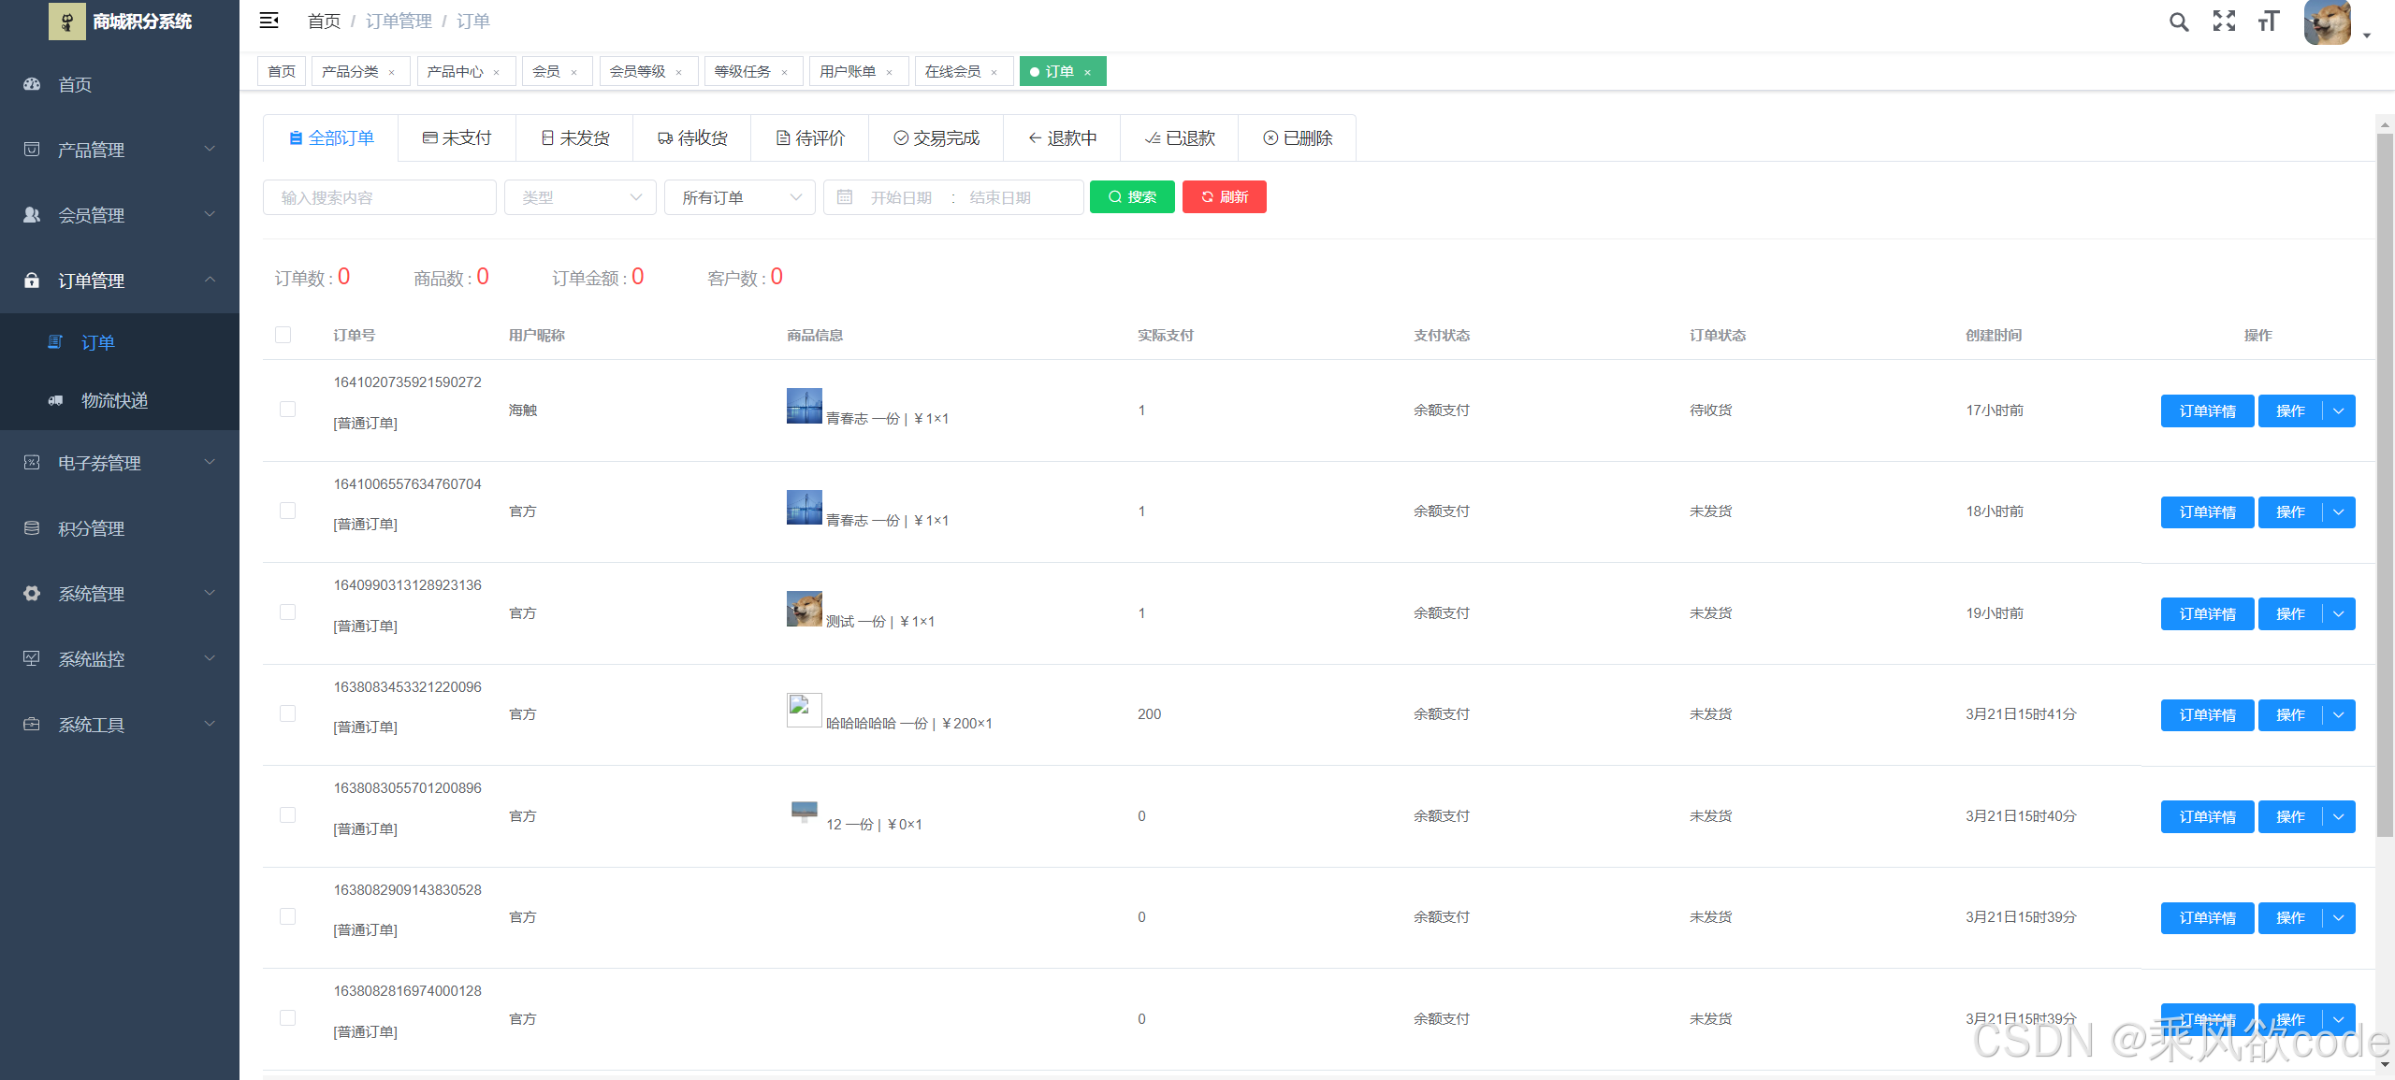Open 订单详情 for the first order
This screenshot has height=1080, width=2395.
(2207, 410)
